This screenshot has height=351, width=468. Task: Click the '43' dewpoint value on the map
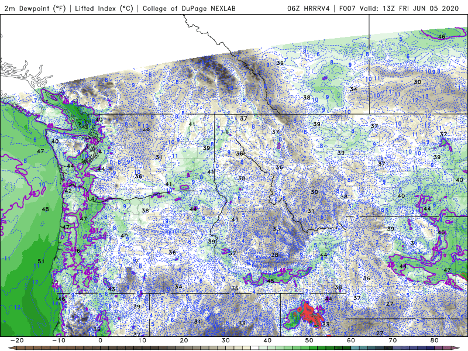pos(111,289)
